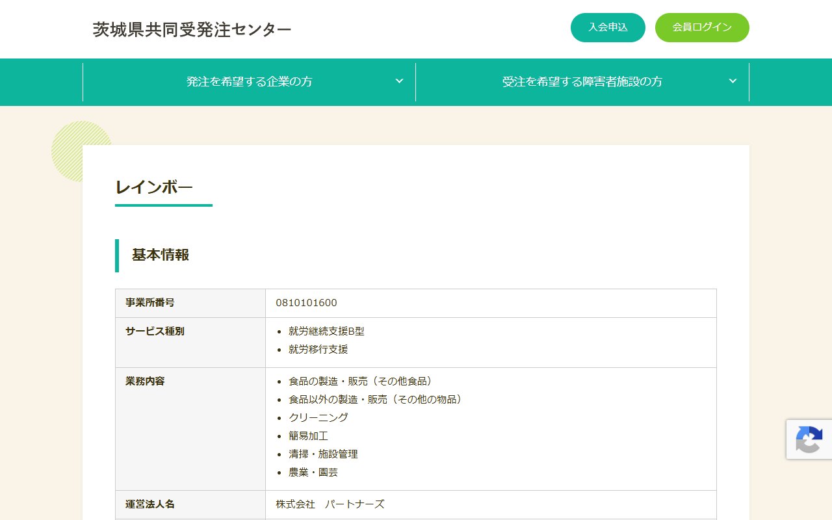Select the number 0810101600
This screenshot has height=520, width=832.
[306, 303]
